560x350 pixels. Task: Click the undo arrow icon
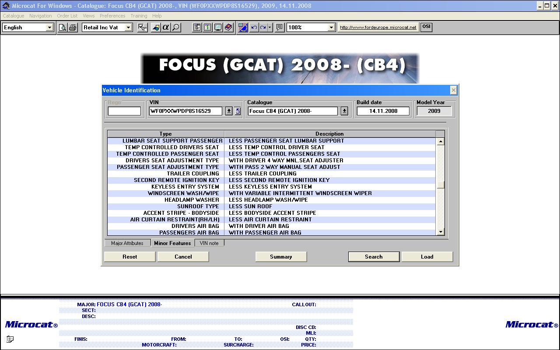pyautogui.click(x=254, y=28)
